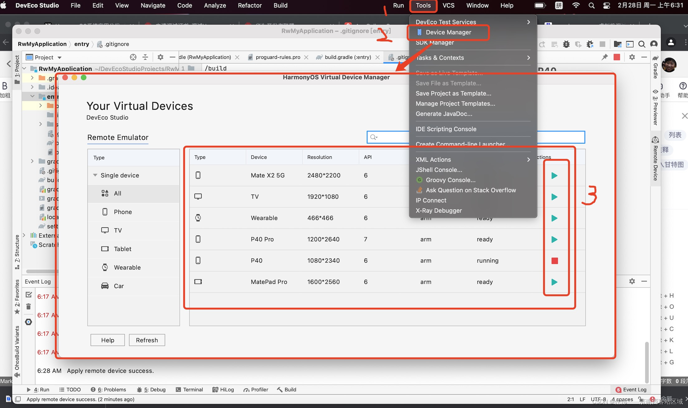Open the HiLog tool window
This screenshot has width=688, height=408.
223,390
